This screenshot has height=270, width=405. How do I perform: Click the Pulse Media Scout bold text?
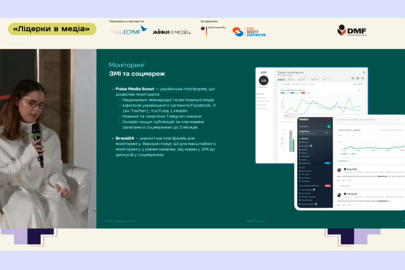pos(135,89)
